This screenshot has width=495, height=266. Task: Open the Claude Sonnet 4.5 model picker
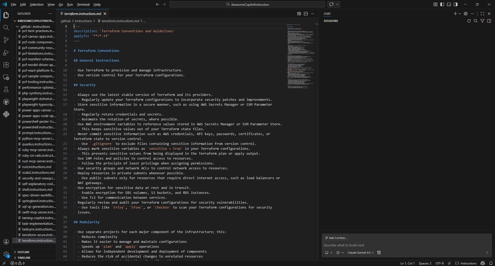pyautogui.click(x=361, y=253)
